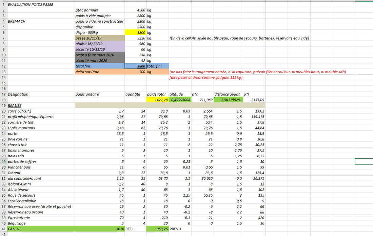The width and height of the screenshot is (373, 236).
Task: Select the "EVALUATION POIDS PESEE" title cell
Action: [x=31, y=5]
